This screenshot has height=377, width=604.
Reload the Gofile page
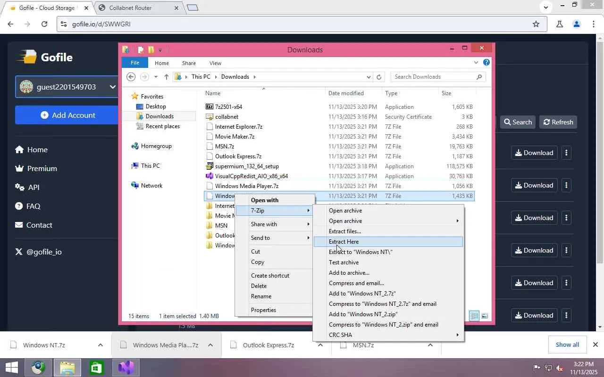click(x=44, y=24)
